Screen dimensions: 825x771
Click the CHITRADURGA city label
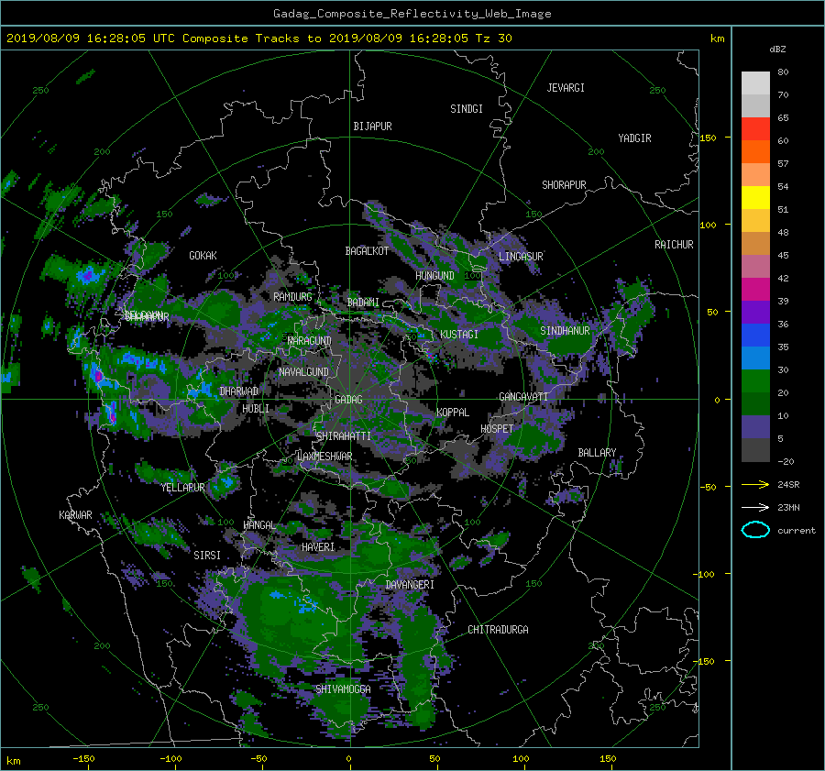click(498, 630)
